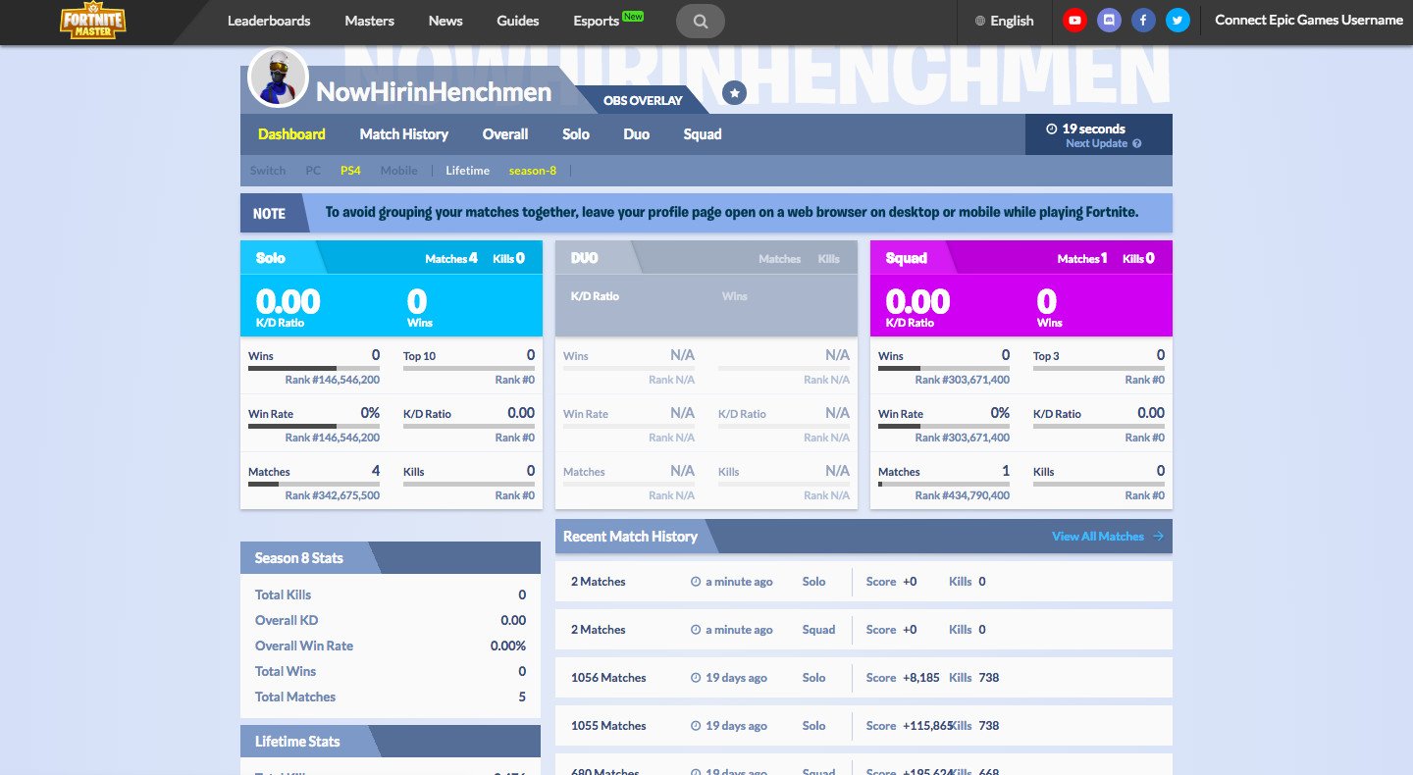This screenshot has height=775, width=1413.
Task: Click the 'Total Wins' stat row
Action: 391,671
